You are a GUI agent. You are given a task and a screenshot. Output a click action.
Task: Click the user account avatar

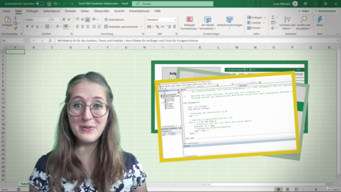point(295,4)
